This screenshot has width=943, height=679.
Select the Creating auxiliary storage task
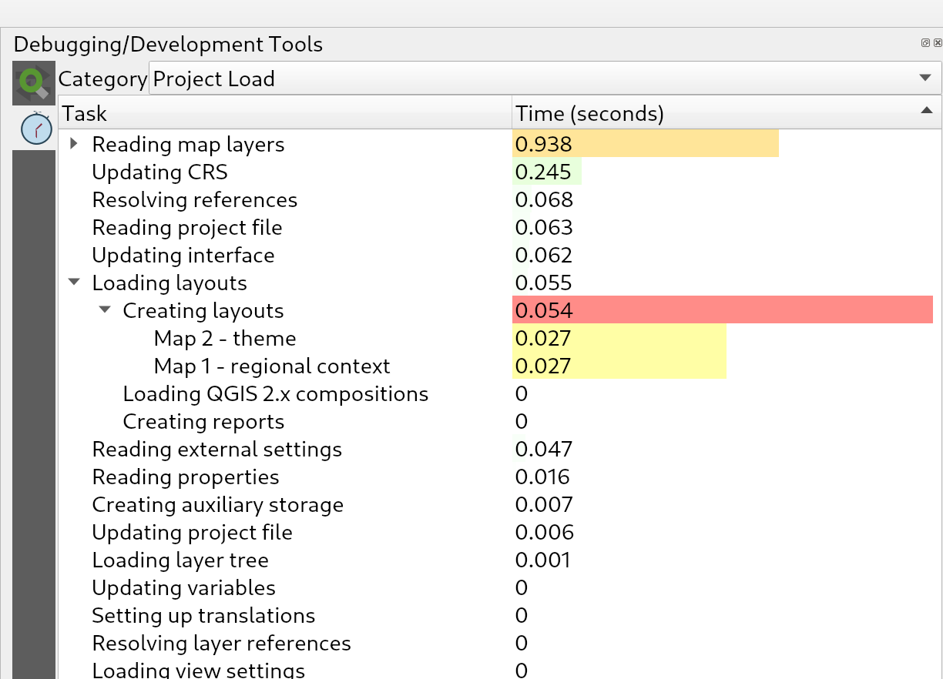(217, 505)
